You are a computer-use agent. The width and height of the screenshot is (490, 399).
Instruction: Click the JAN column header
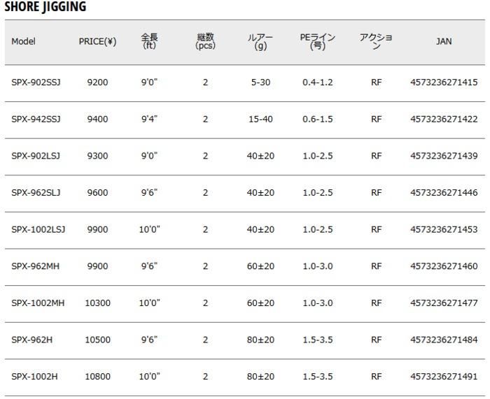[444, 41]
